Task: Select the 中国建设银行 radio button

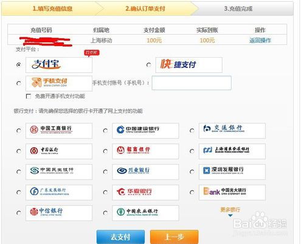Action: (x=105, y=130)
